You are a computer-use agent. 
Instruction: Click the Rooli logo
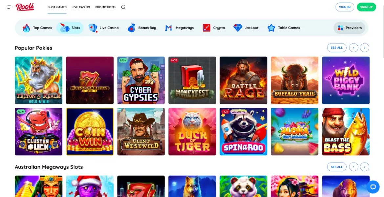tap(25, 7)
